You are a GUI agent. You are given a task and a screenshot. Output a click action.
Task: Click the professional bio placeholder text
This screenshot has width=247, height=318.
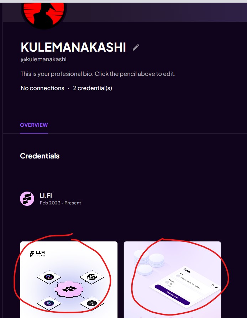click(98, 74)
